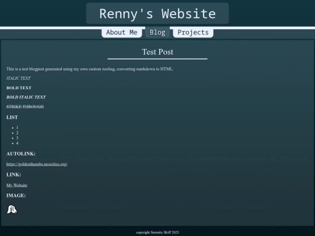This screenshot has width=315, height=236.
Task: Click list item 1
Action: (17, 128)
